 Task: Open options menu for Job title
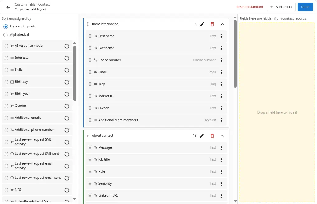[222, 160]
